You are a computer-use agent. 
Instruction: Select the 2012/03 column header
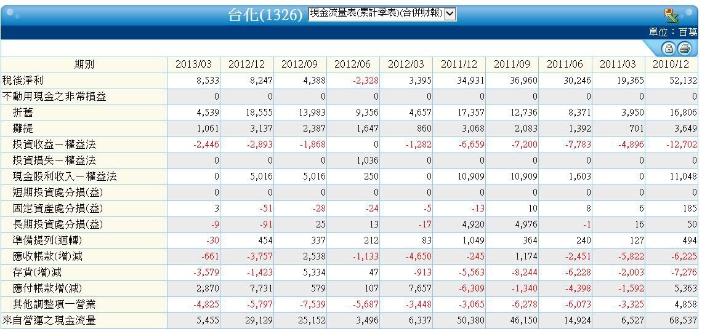(406, 65)
